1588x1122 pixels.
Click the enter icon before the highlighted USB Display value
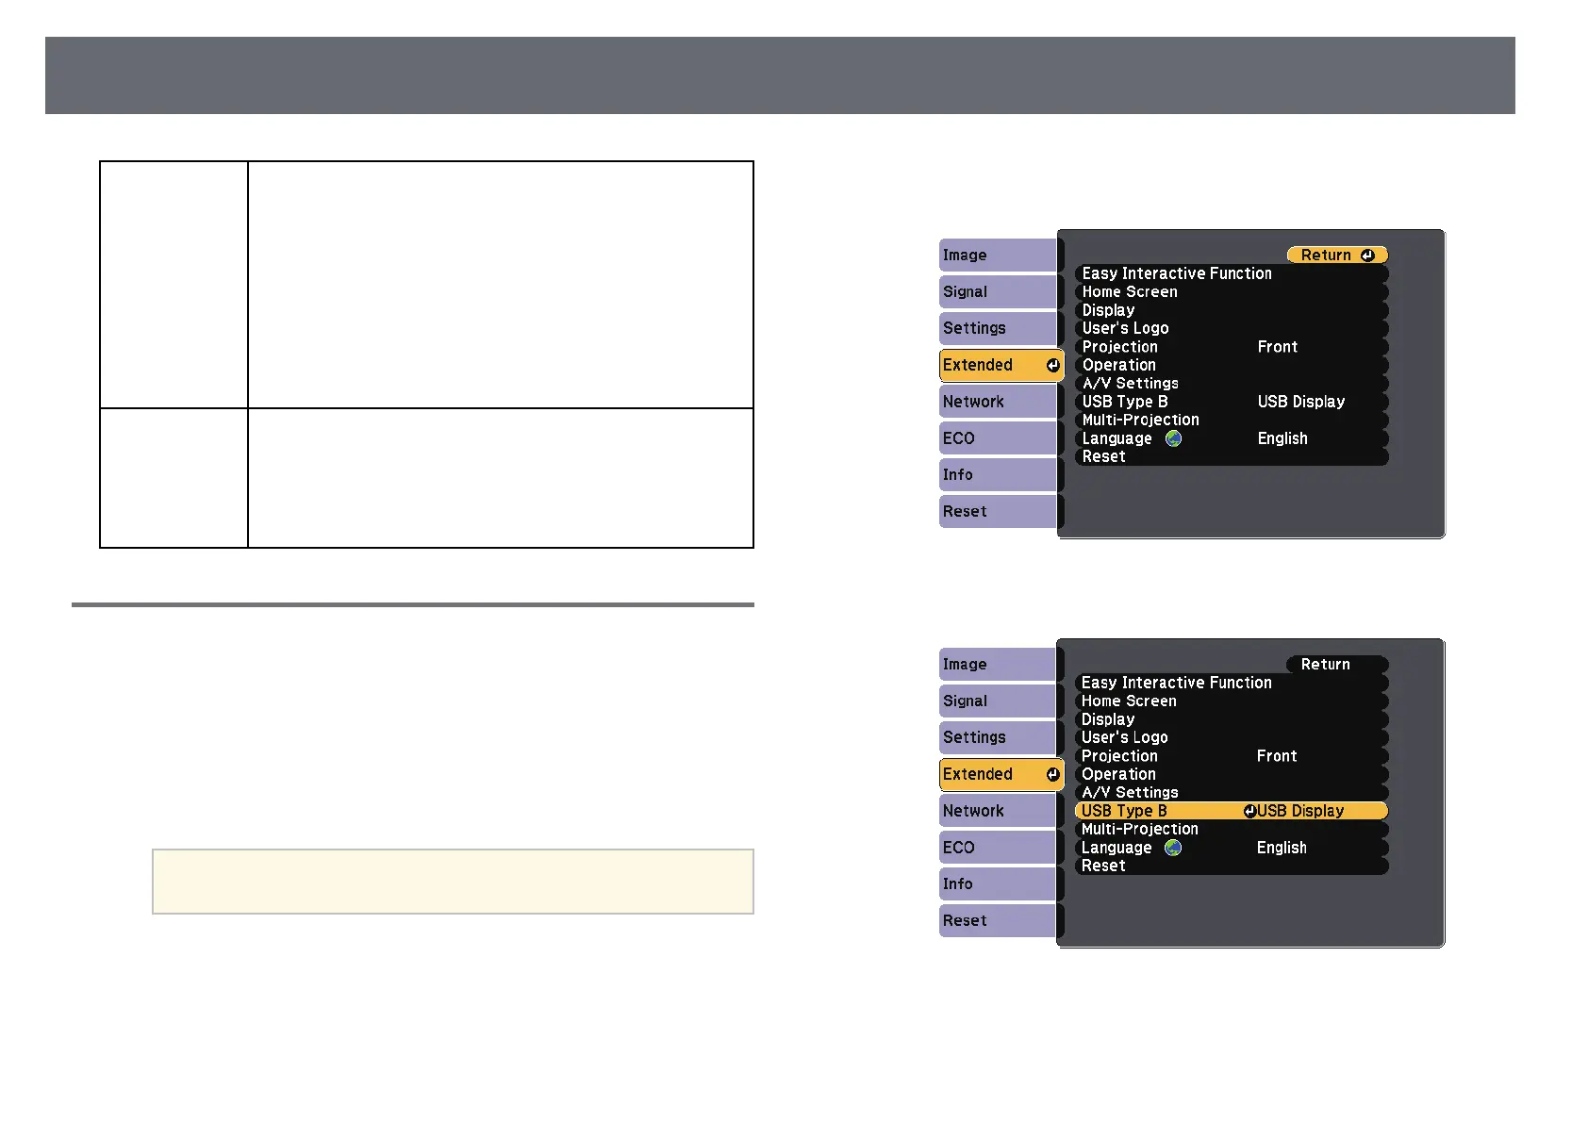click(x=1249, y=811)
